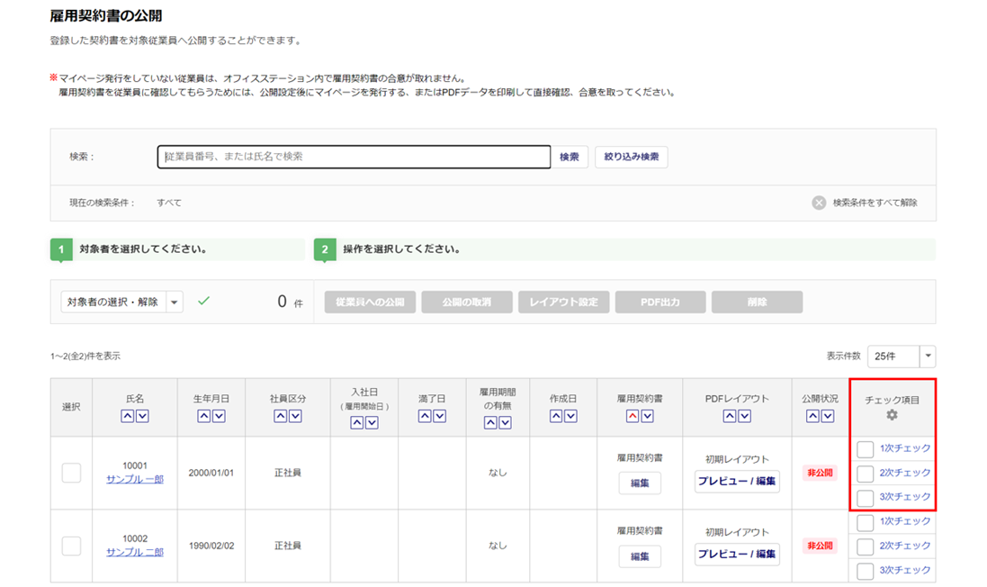This screenshot has height=587, width=987.
Task: Click the gear icon under チェック項目
Action: point(892,415)
